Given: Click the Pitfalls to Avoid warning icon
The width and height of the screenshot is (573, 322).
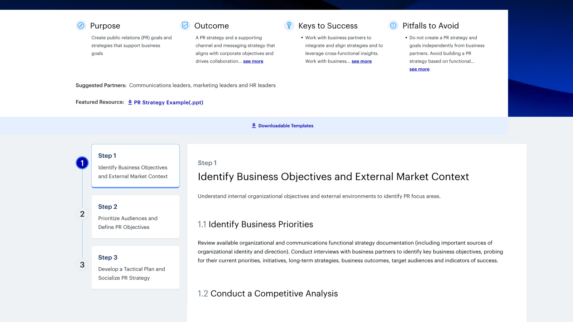Looking at the screenshot, I should click(x=393, y=25).
